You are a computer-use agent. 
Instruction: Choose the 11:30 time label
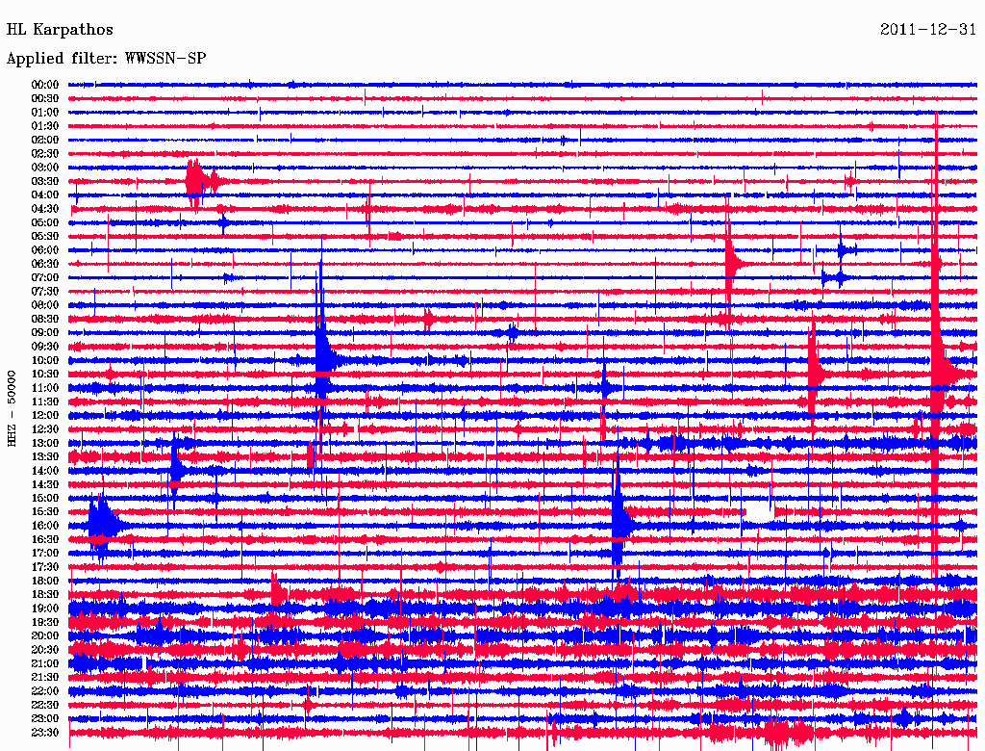point(44,401)
